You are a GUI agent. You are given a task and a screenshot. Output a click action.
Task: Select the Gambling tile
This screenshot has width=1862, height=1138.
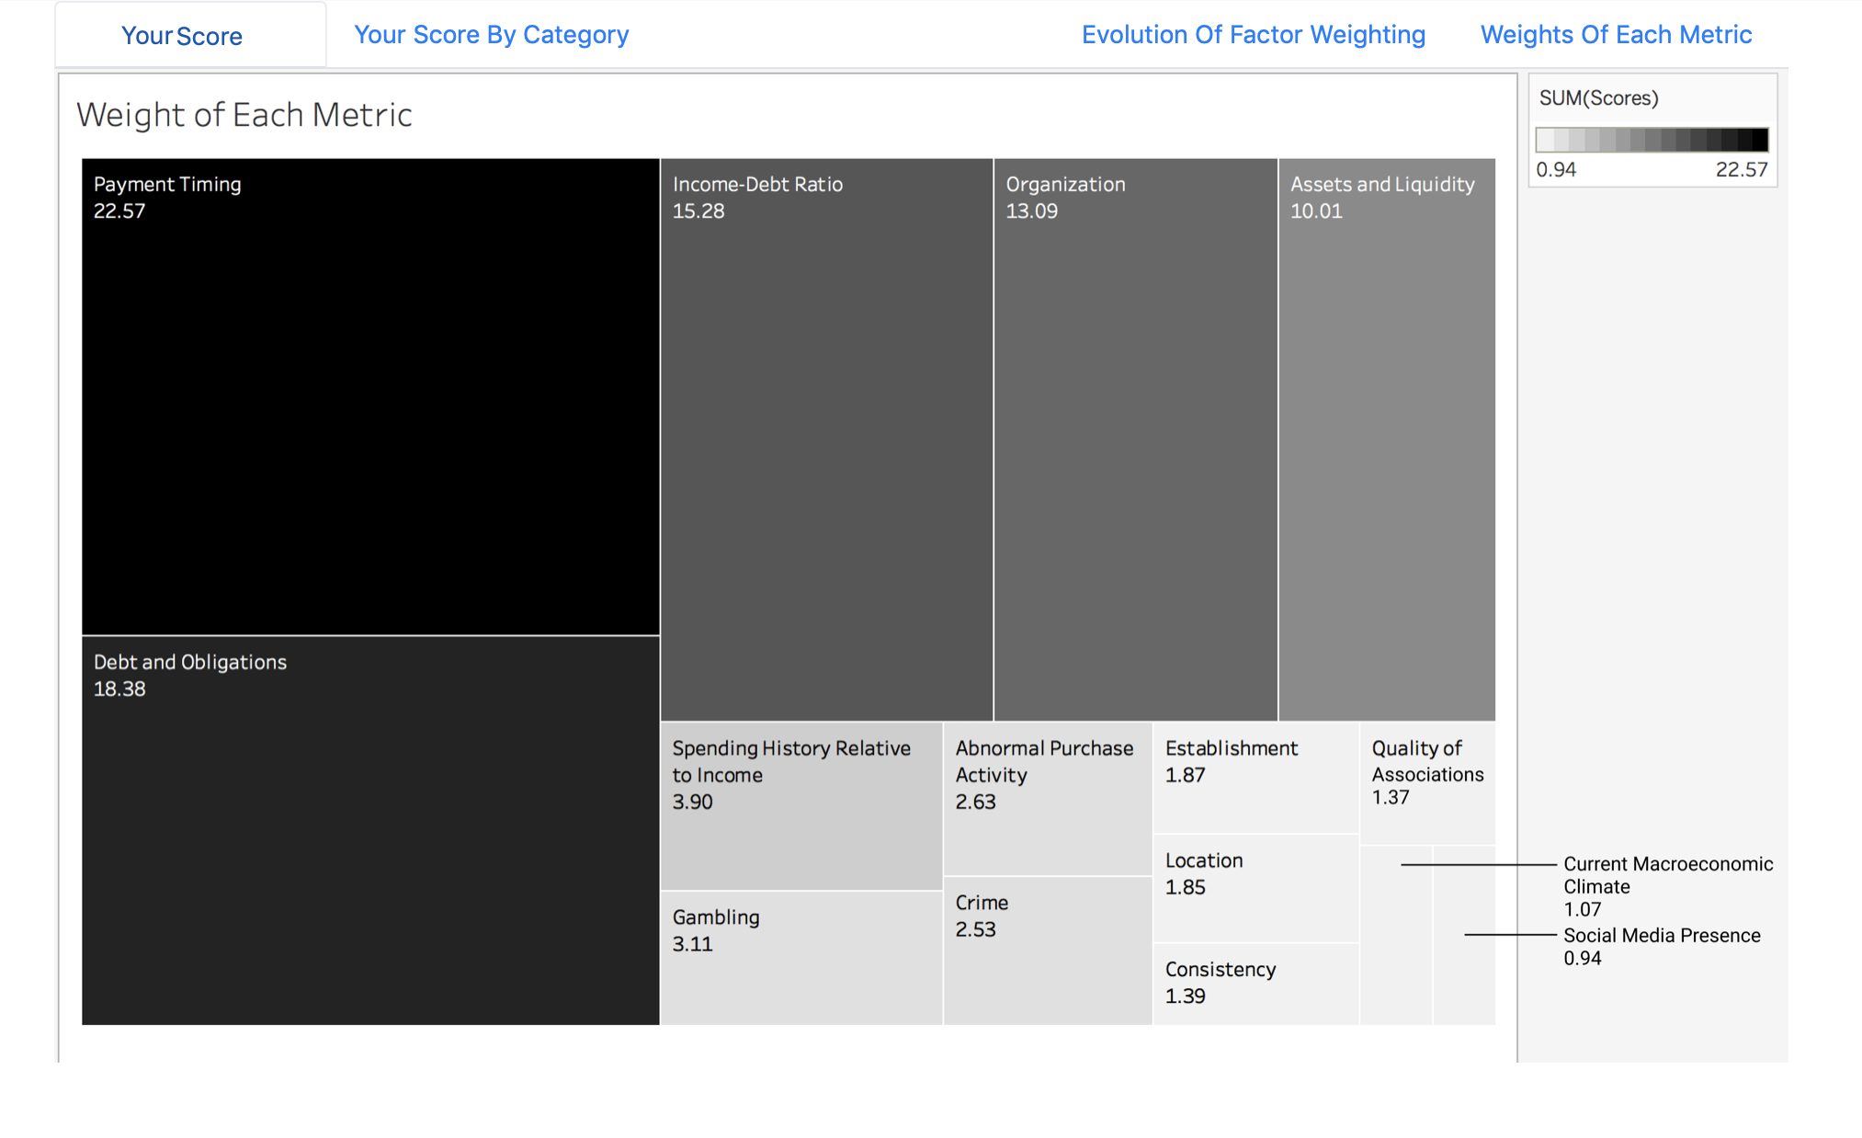click(x=800, y=958)
